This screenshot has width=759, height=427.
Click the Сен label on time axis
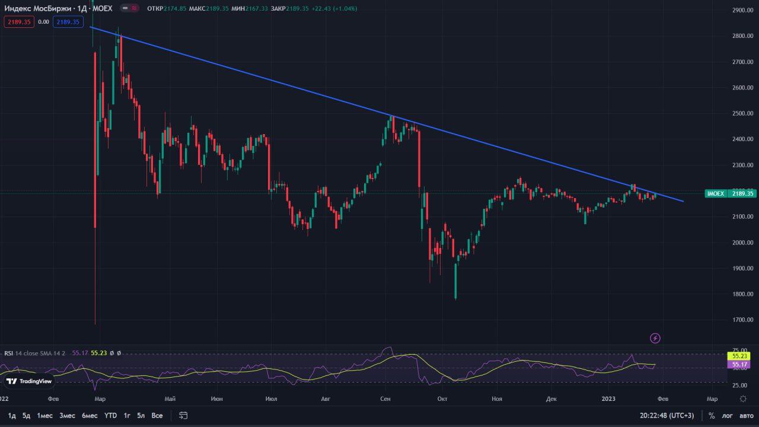point(385,399)
